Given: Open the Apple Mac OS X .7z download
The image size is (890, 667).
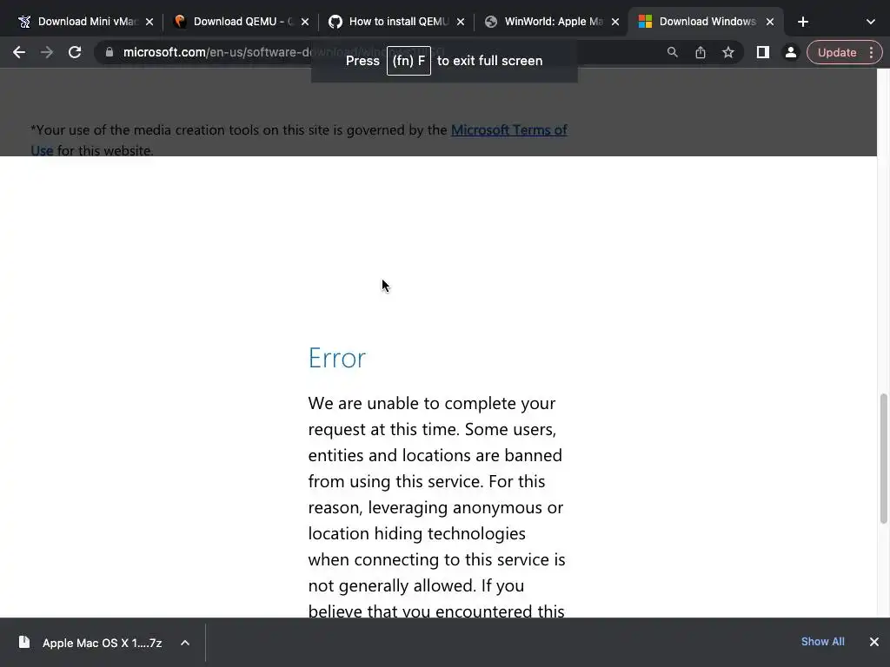Looking at the screenshot, I should 103,643.
